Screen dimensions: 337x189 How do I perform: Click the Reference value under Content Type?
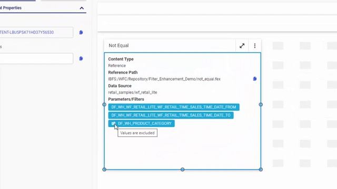pos(117,66)
